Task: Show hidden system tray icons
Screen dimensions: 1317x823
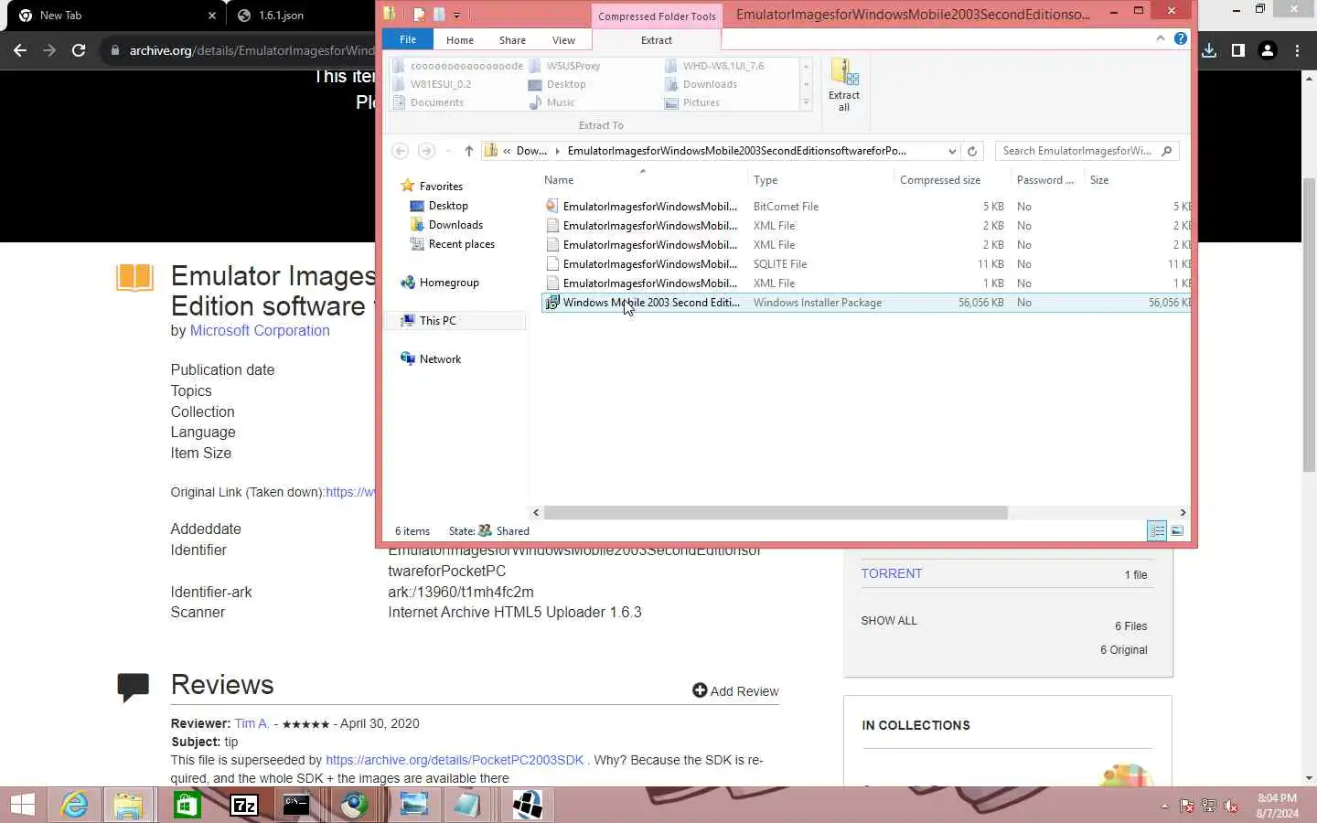Action: [1164, 806]
